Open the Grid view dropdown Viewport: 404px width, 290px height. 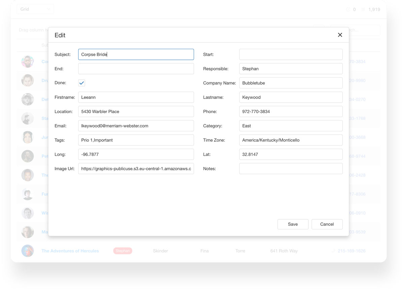(x=35, y=9)
